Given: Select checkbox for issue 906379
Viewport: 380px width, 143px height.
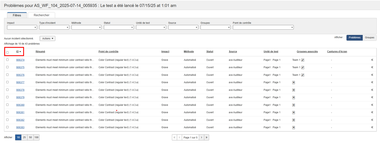Looking at the screenshot, I should coord(7,97).
